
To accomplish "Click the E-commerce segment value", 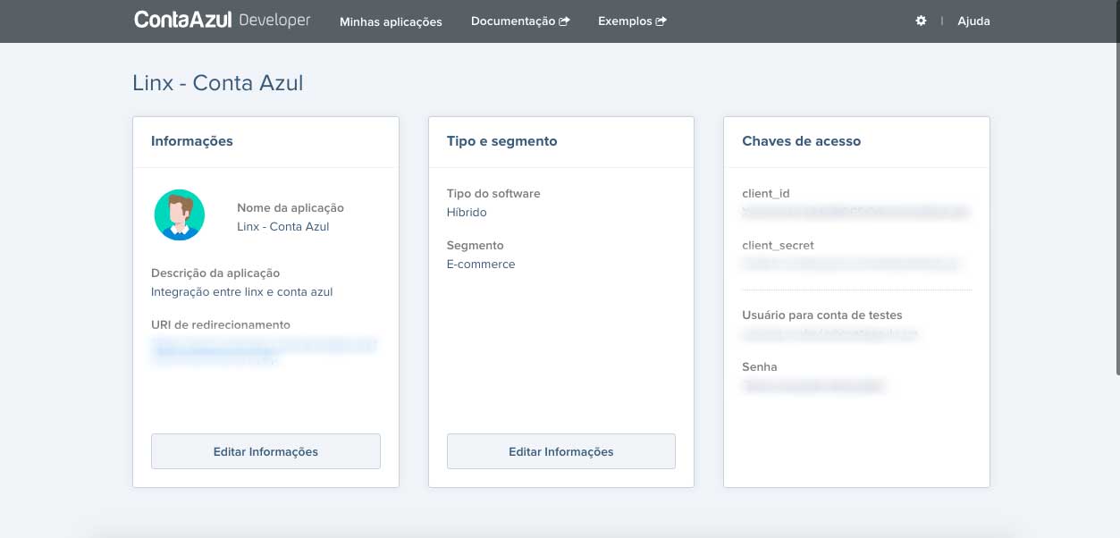I will (481, 265).
